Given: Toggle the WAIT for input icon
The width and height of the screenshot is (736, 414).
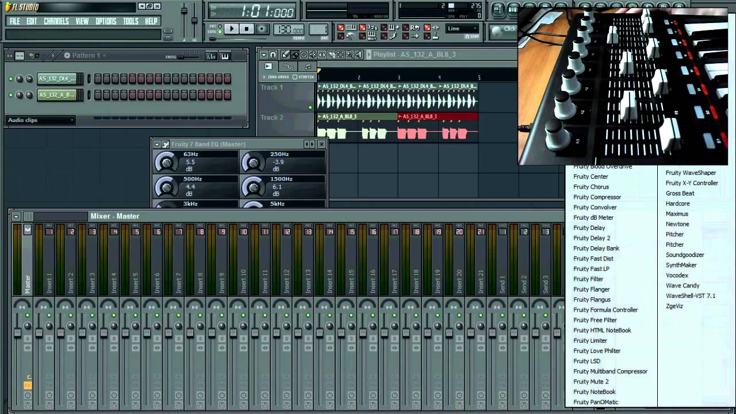Looking at the screenshot, I should 372,36.
